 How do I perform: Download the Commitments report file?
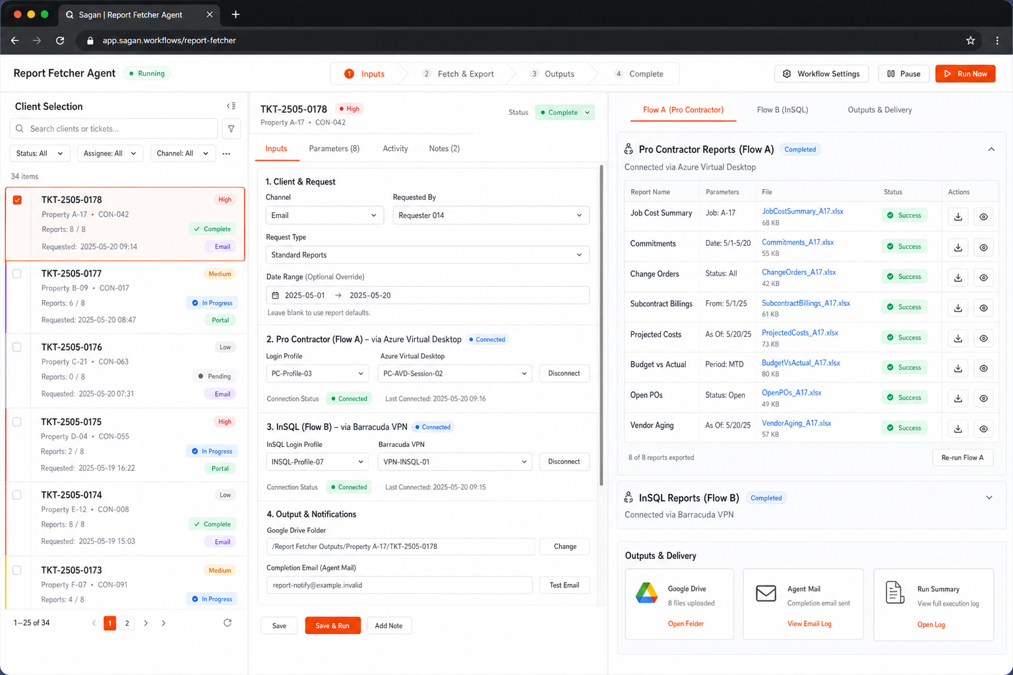pyautogui.click(x=958, y=248)
